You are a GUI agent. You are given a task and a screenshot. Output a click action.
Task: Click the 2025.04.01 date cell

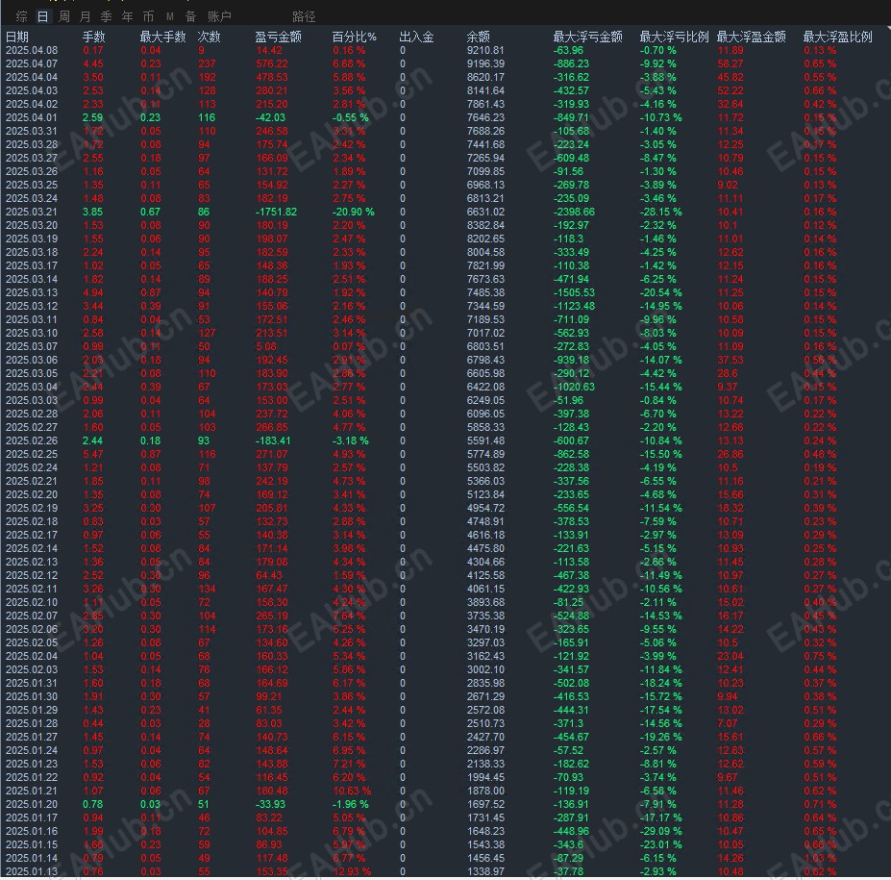click(32, 117)
